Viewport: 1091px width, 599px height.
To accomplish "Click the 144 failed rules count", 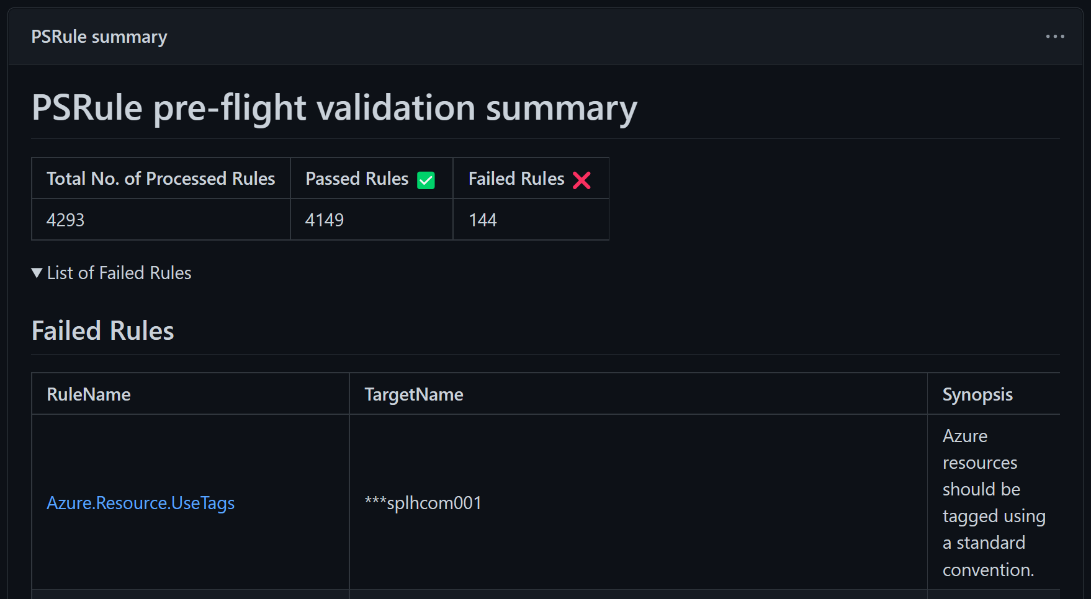I will [483, 220].
